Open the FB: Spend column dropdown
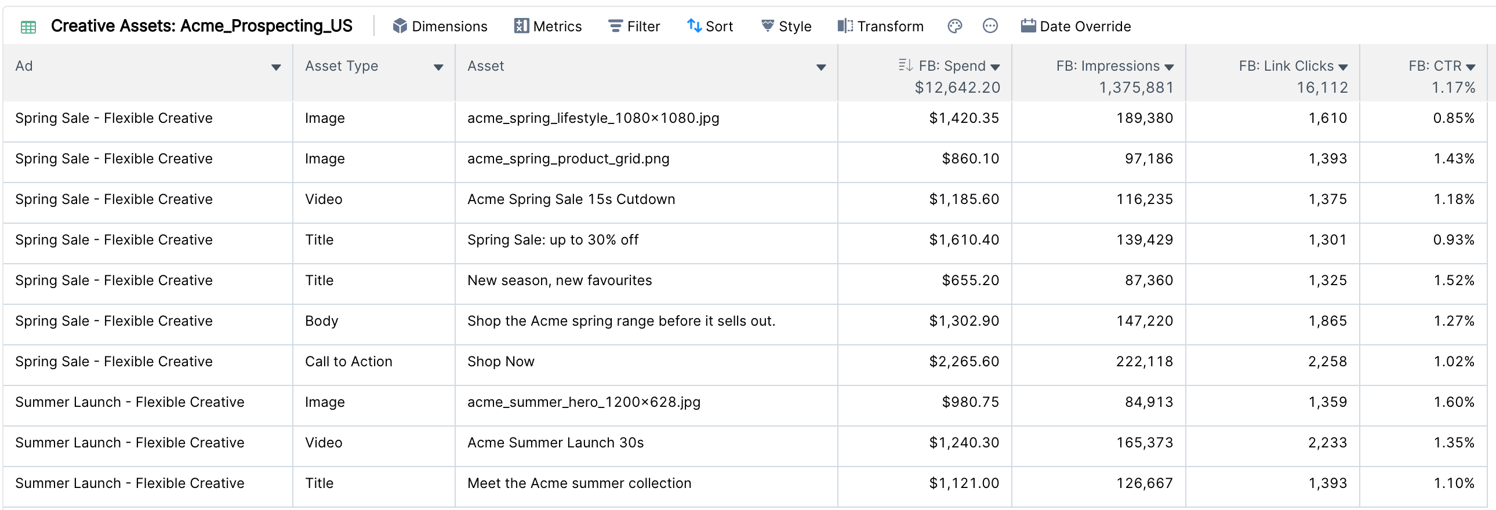The height and width of the screenshot is (510, 1496). tap(995, 67)
